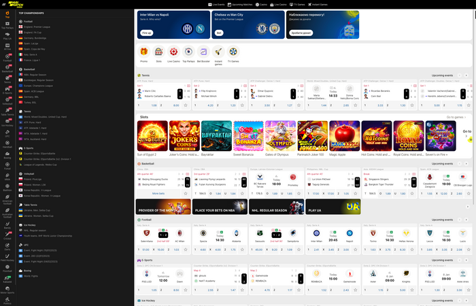Show next Tennis upcoming events
Image resolution: width=476 pixels, height=306 pixels.
[x=466, y=75]
